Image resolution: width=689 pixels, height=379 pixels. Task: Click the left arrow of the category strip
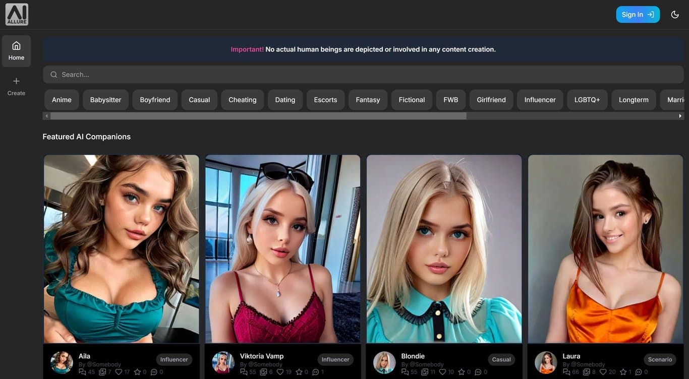coord(46,115)
